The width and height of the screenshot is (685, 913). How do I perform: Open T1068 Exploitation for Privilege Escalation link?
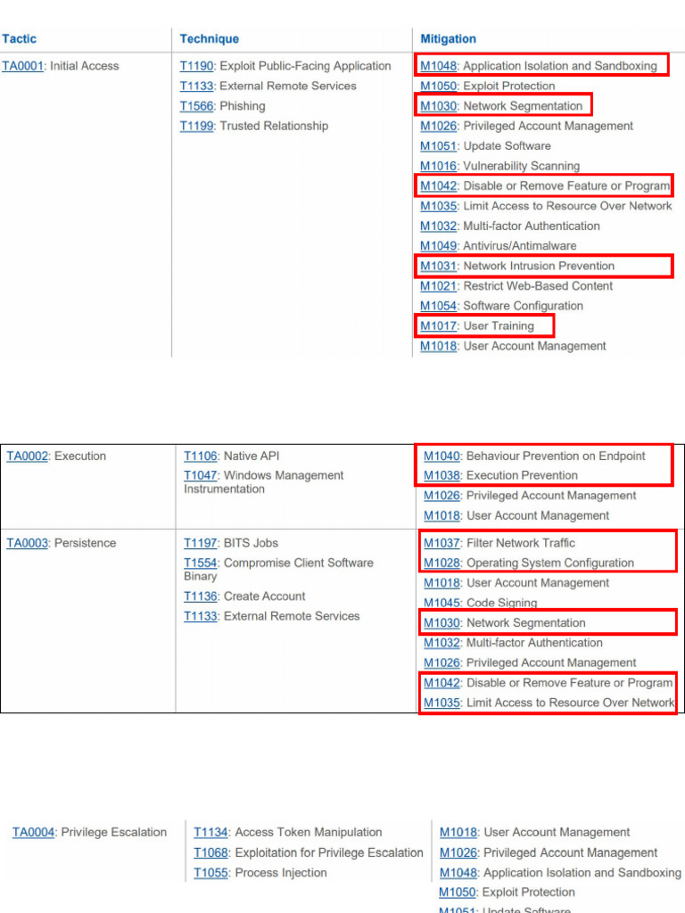point(210,852)
